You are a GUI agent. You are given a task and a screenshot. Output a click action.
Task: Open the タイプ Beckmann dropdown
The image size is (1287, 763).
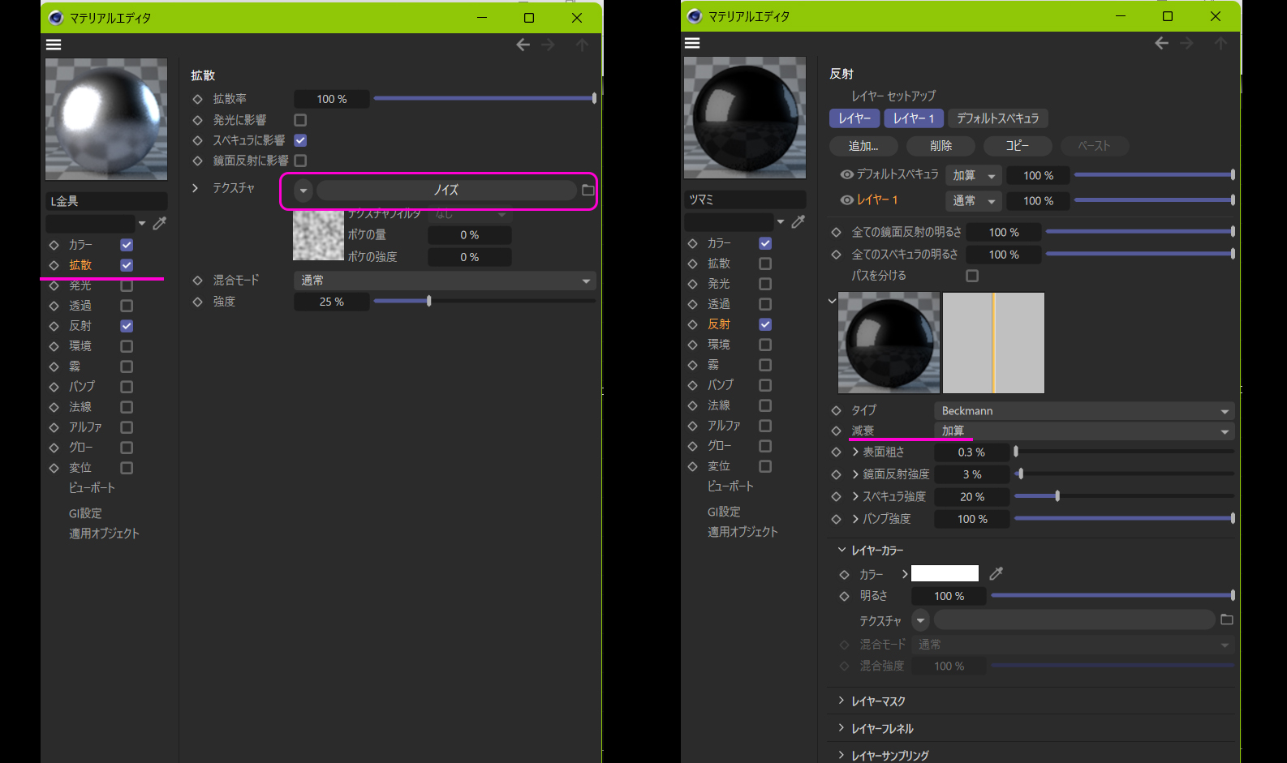(1083, 411)
